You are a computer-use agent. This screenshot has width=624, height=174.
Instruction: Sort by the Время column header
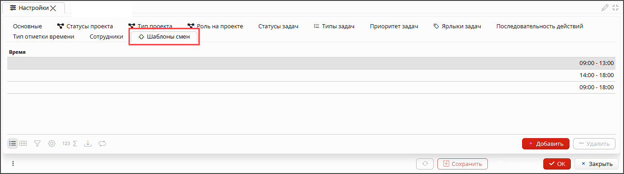coord(17,52)
